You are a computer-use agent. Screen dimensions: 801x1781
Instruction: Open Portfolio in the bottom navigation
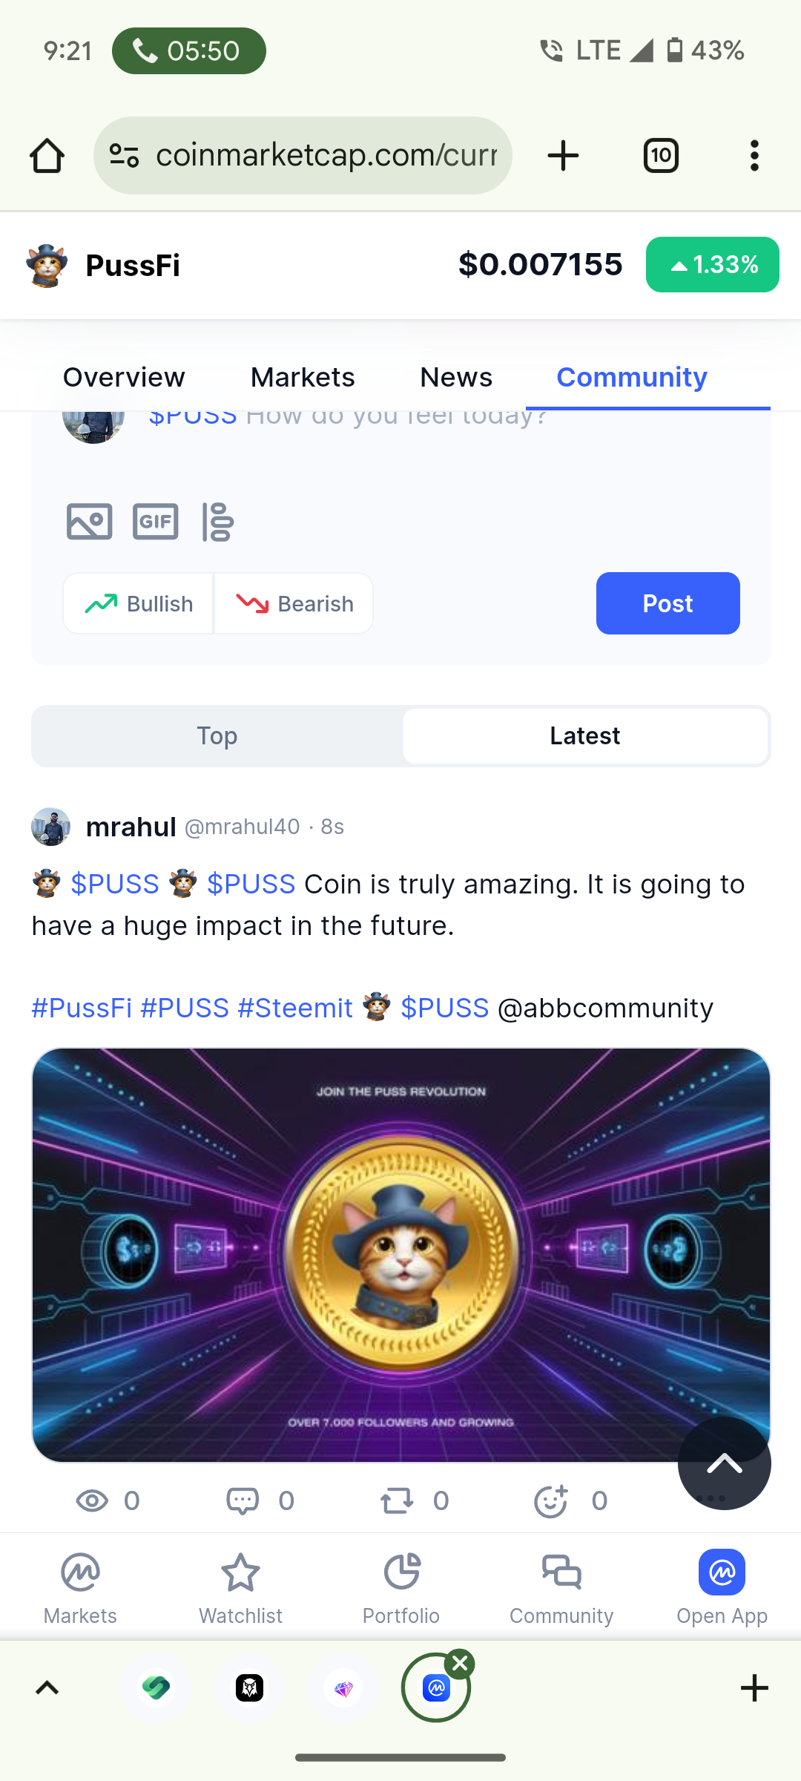click(401, 1588)
